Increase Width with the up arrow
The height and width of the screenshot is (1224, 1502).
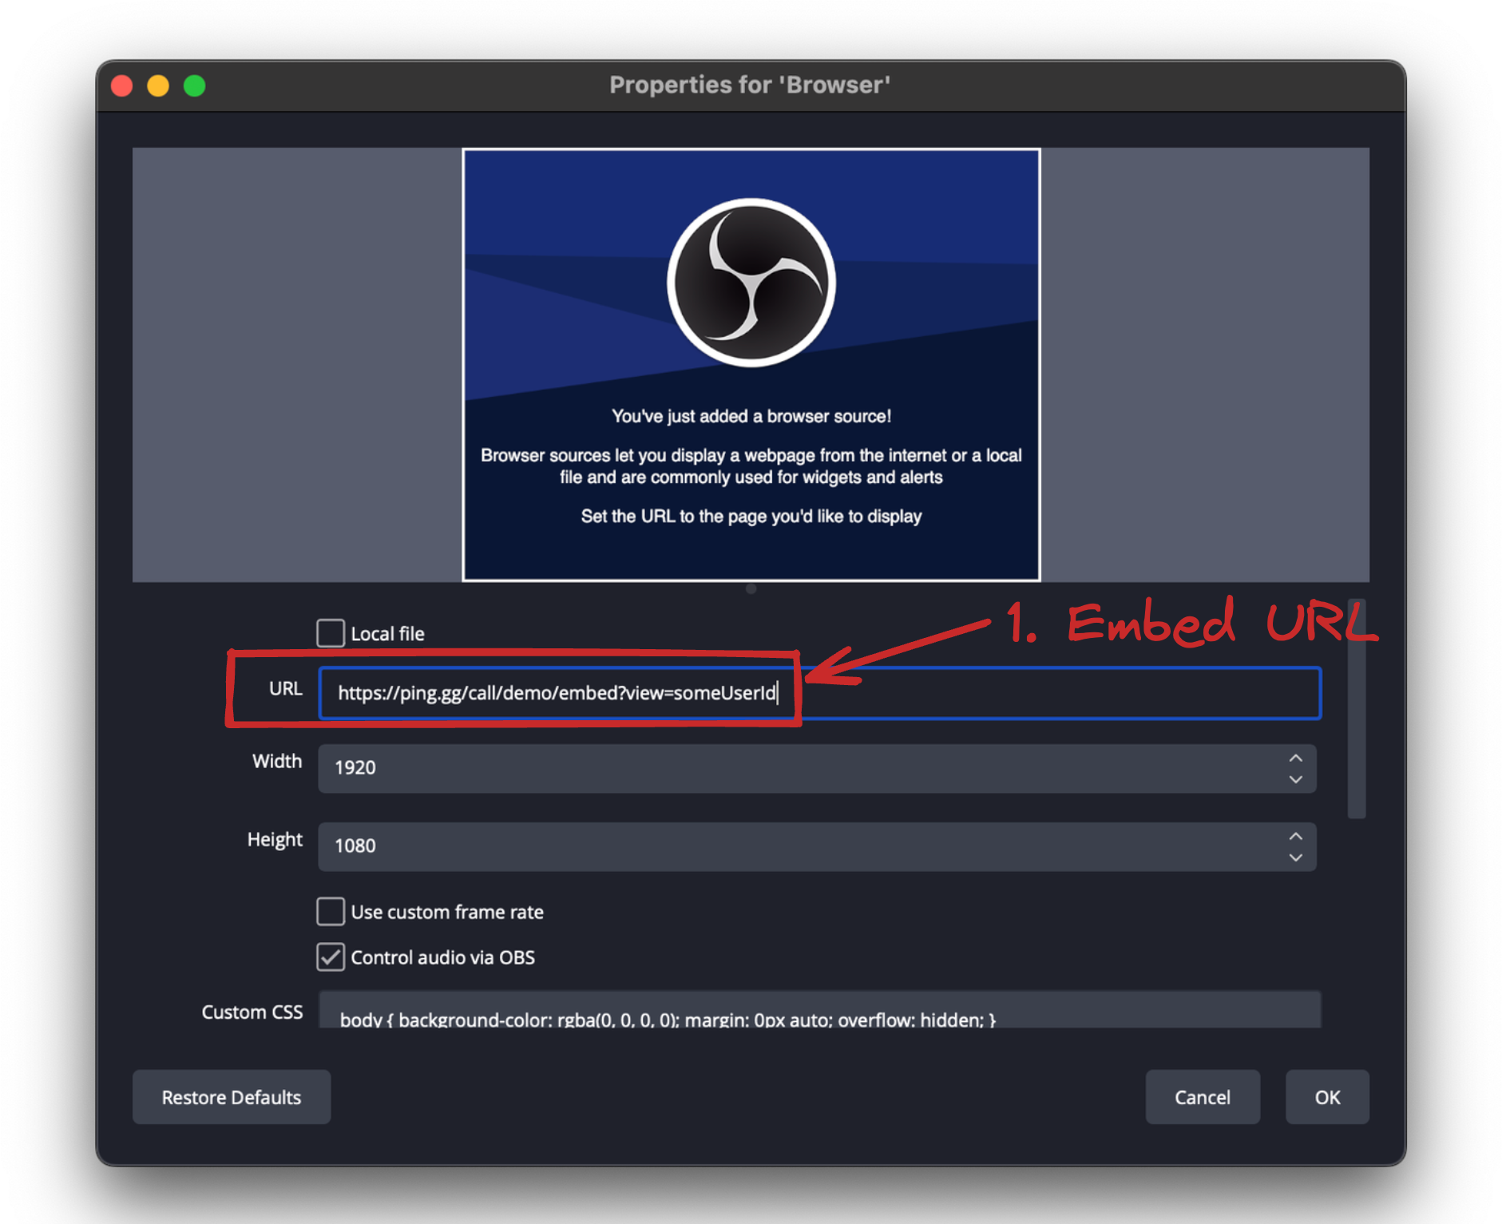(1295, 758)
